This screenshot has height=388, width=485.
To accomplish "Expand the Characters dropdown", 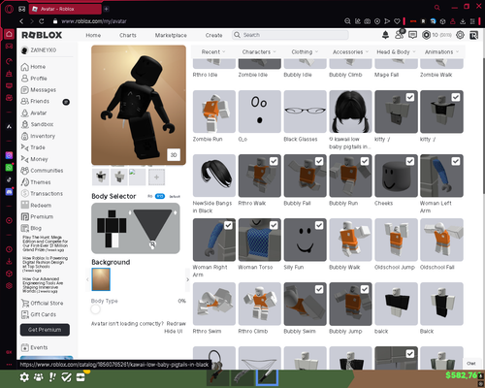I will pyautogui.click(x=259, y=51).
